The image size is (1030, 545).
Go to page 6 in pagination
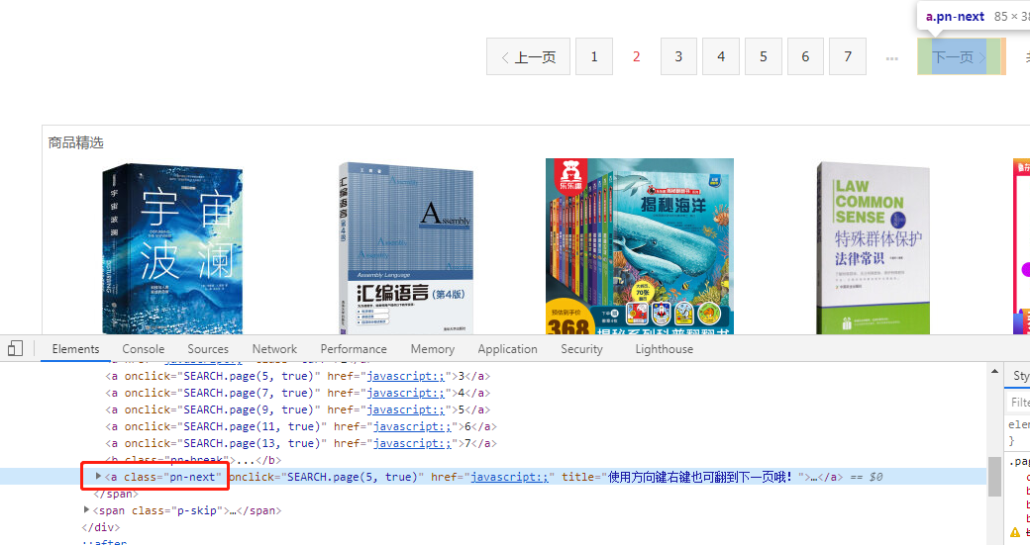pos(805,56)
